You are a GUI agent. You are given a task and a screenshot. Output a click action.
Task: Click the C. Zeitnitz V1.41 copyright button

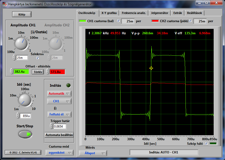(23, 153)
